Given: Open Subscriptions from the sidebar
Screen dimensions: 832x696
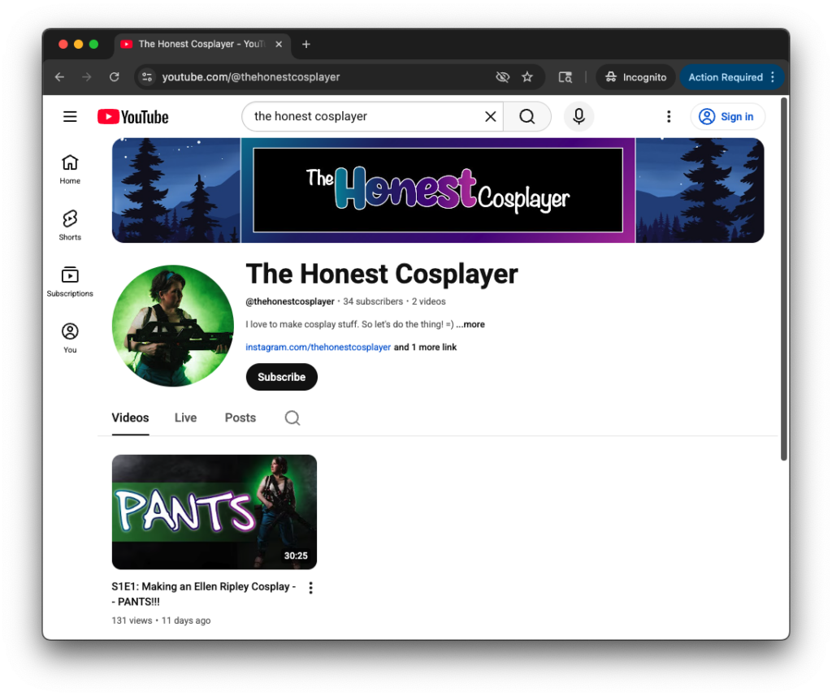Looking at the screenshot, I should tap(70, 281).
